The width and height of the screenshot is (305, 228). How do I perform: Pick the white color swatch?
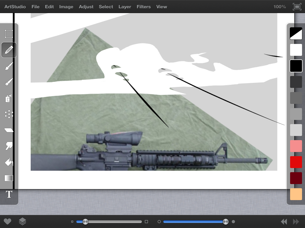296,50
